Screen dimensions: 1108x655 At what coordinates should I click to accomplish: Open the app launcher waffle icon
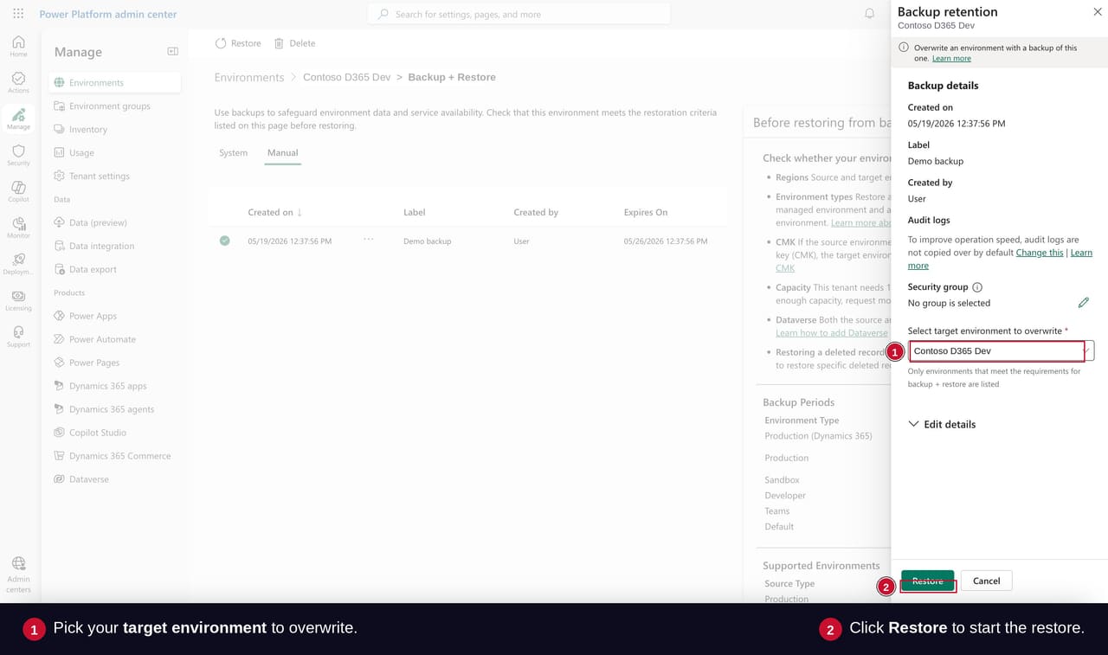[18, 14]
